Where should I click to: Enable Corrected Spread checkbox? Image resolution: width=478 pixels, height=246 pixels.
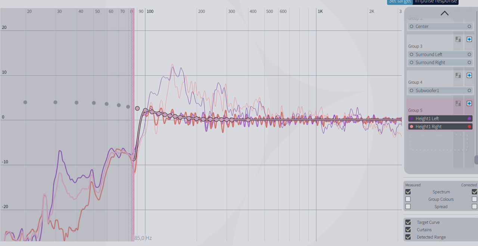475,206
